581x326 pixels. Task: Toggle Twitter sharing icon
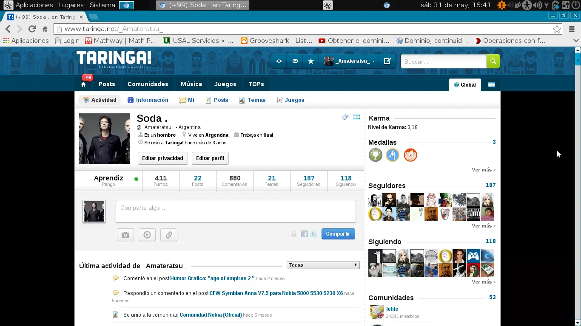point(313,234)
